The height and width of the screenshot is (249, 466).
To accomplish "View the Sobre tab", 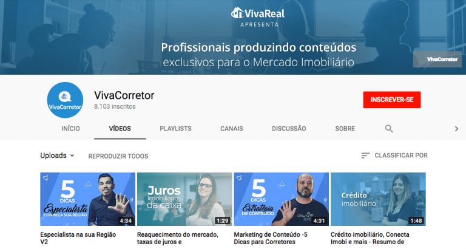I will [x=345, y=129].
